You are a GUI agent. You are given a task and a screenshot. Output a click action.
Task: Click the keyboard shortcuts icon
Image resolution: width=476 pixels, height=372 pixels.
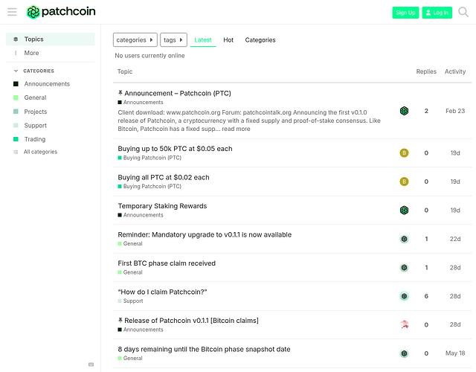[91, 365]
